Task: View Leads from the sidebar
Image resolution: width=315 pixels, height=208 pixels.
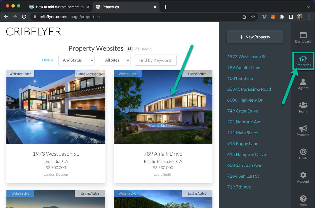Action: coord(303,154)
